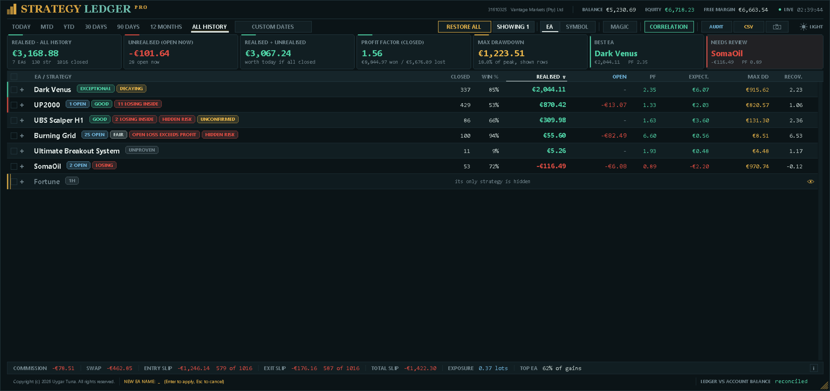Tick the Fortune row checkbox
The height and width of the screenshot is (391, 830).
click(14, 182)
